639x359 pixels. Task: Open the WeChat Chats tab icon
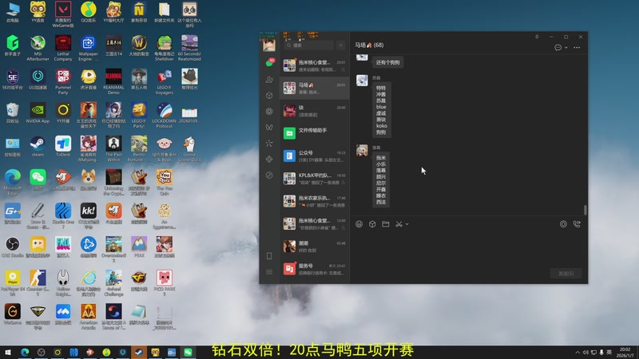click(x=269, y=63)
